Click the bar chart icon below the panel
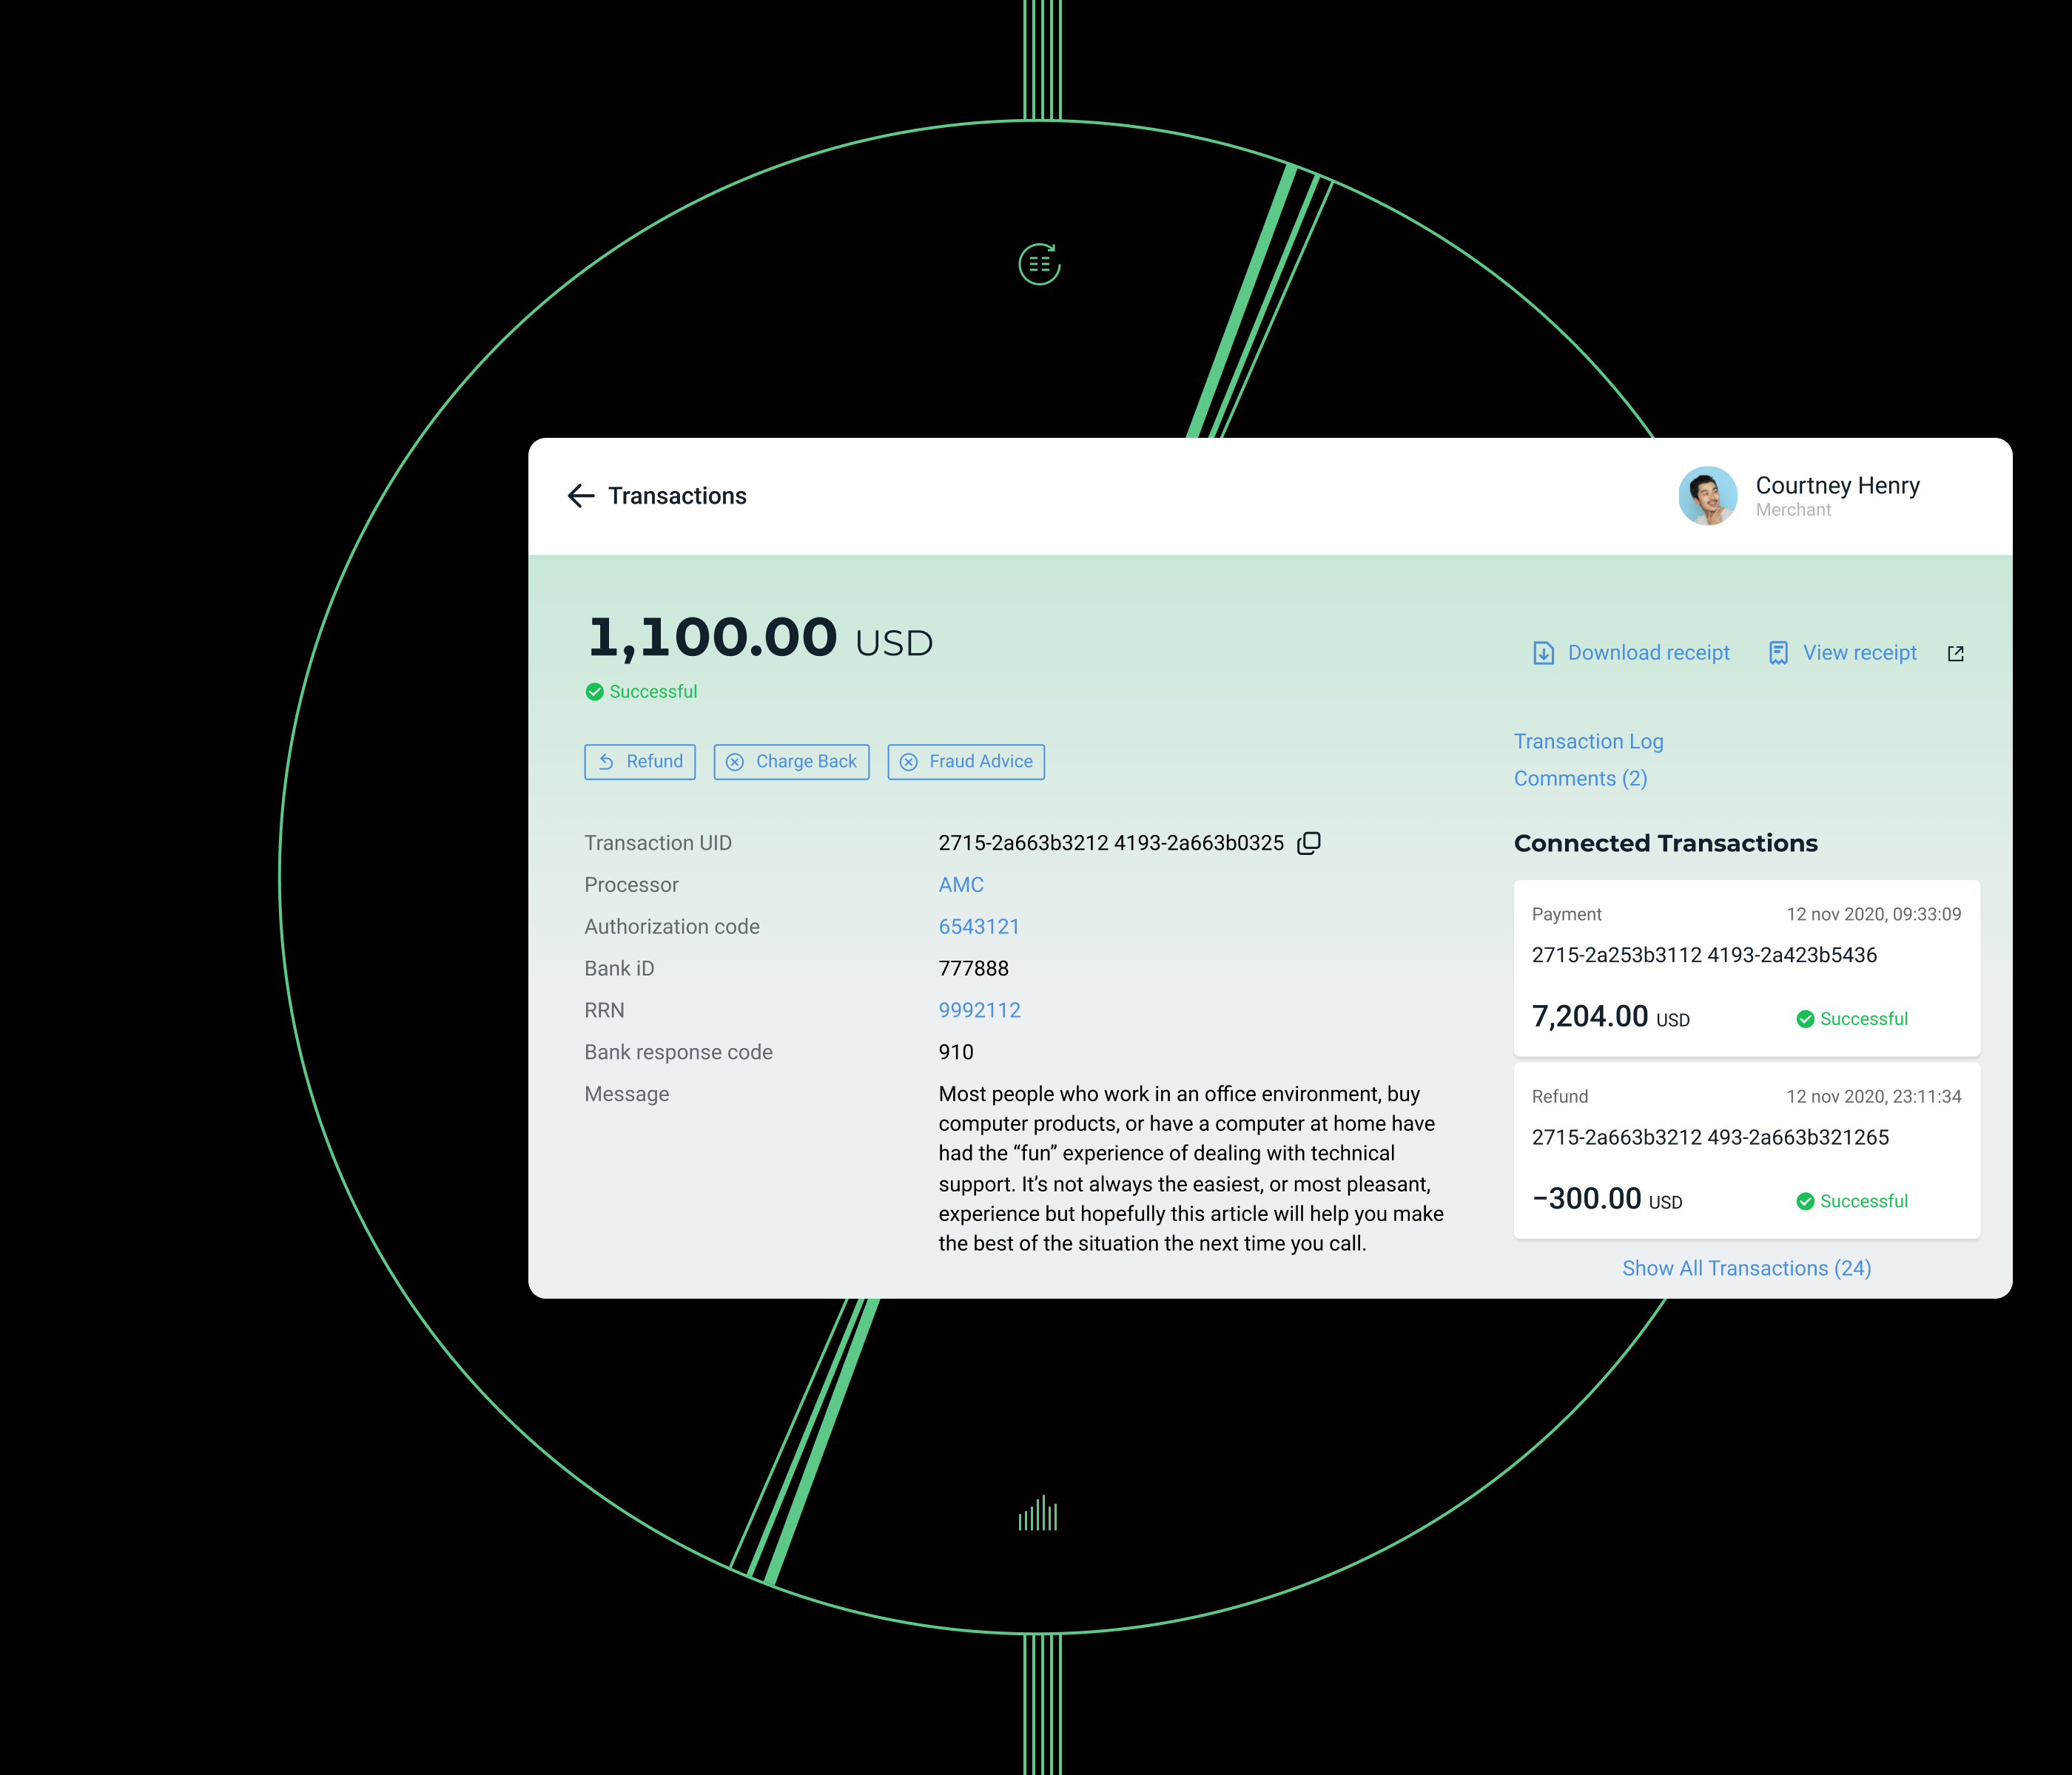This screenshot has width=2072, height=1775. pyautogui.click(x=1038, y=1514)
